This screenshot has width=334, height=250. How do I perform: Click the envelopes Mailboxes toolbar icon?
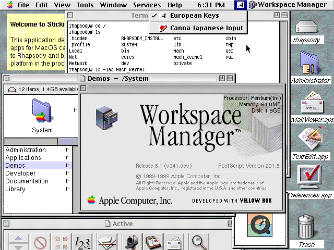click(174, 242)
